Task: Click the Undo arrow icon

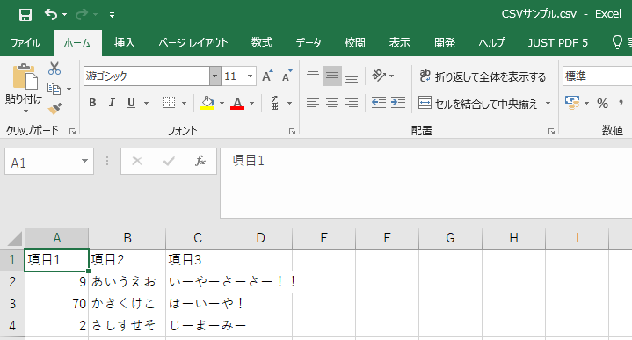Action: click(x=51, y=15)
